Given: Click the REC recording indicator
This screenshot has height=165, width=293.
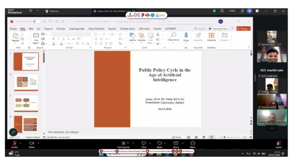Looking at the screenshot, I should tap(232, 11).
